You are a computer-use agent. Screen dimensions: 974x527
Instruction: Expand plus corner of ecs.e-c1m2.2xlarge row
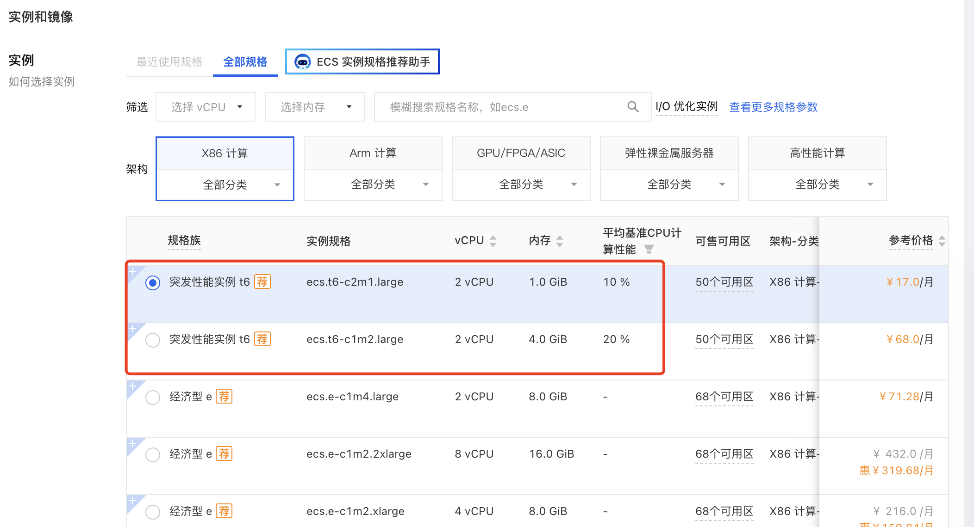(x=132, y=443)
